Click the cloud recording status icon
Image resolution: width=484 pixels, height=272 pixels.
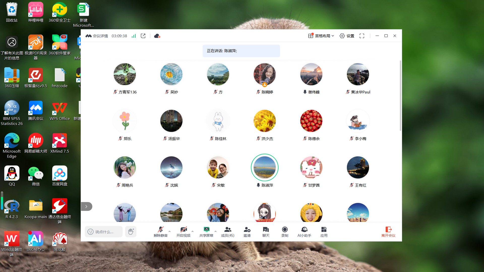pos(157,36)
